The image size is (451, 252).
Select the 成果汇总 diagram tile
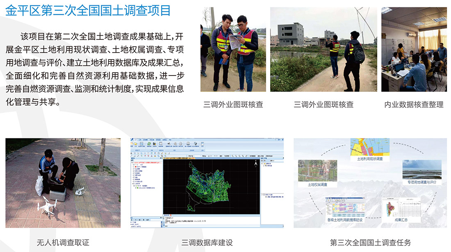point(401,210)
